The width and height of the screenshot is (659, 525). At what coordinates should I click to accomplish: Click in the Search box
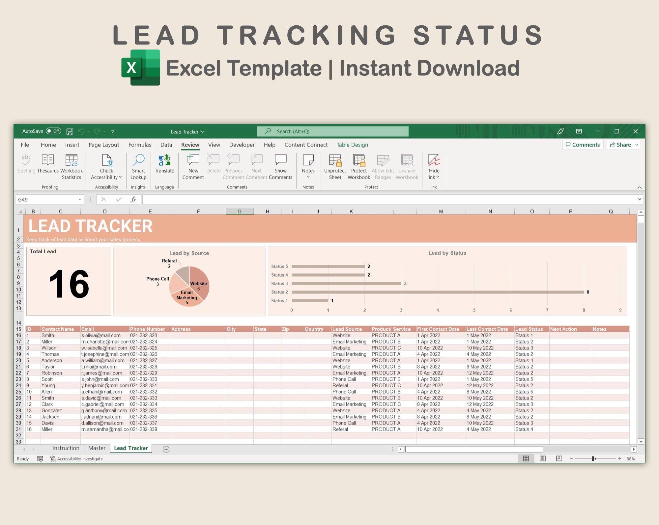333,131
